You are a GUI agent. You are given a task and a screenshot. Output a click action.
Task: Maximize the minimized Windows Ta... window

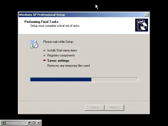tap(34, 123)
